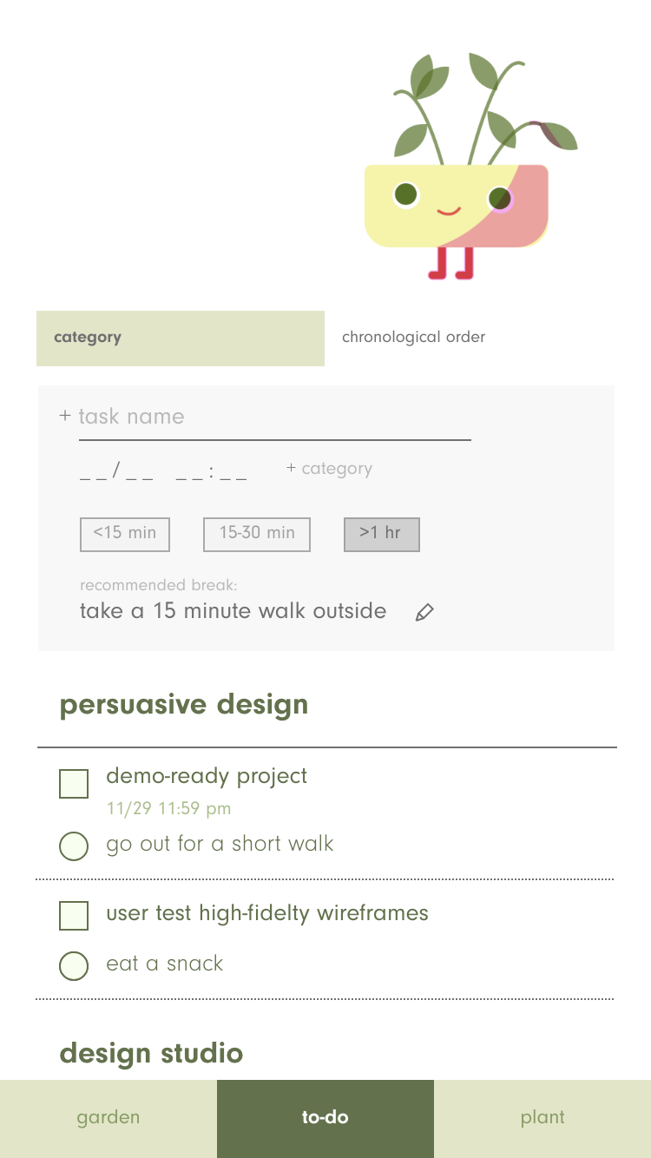
Task: Set the due date field
Action: 116,474
